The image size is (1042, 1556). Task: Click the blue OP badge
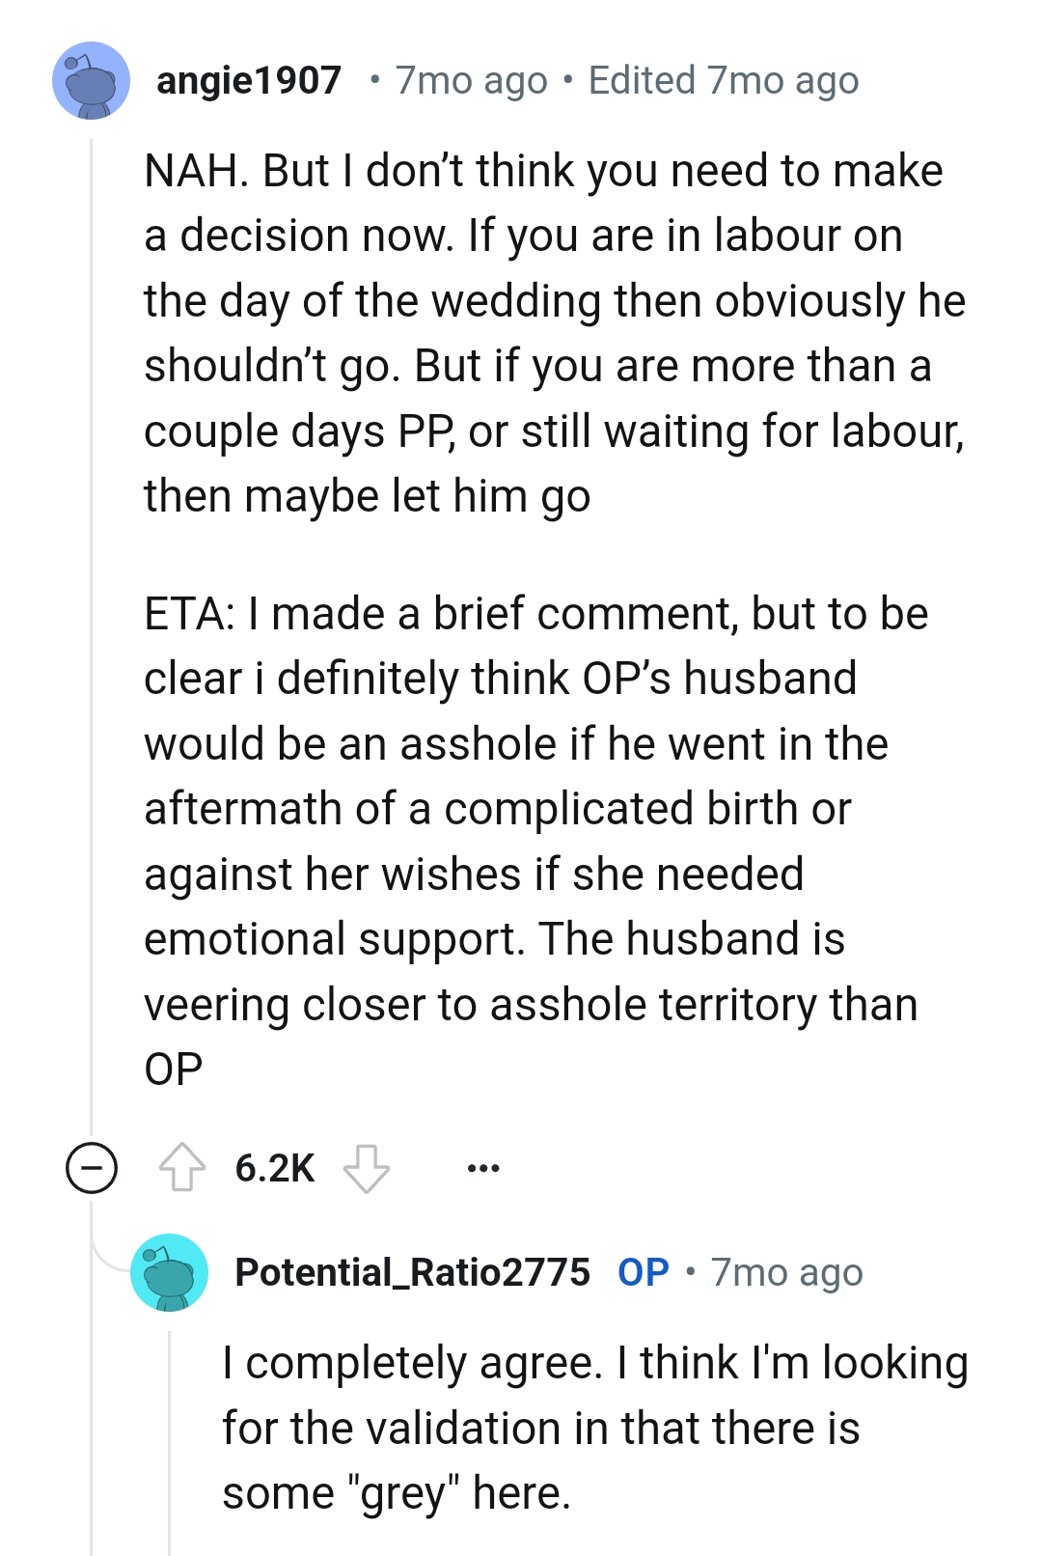coord(644,1272)
